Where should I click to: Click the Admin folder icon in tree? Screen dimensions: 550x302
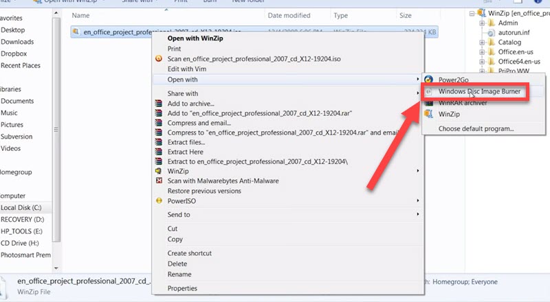pos(492,23)
